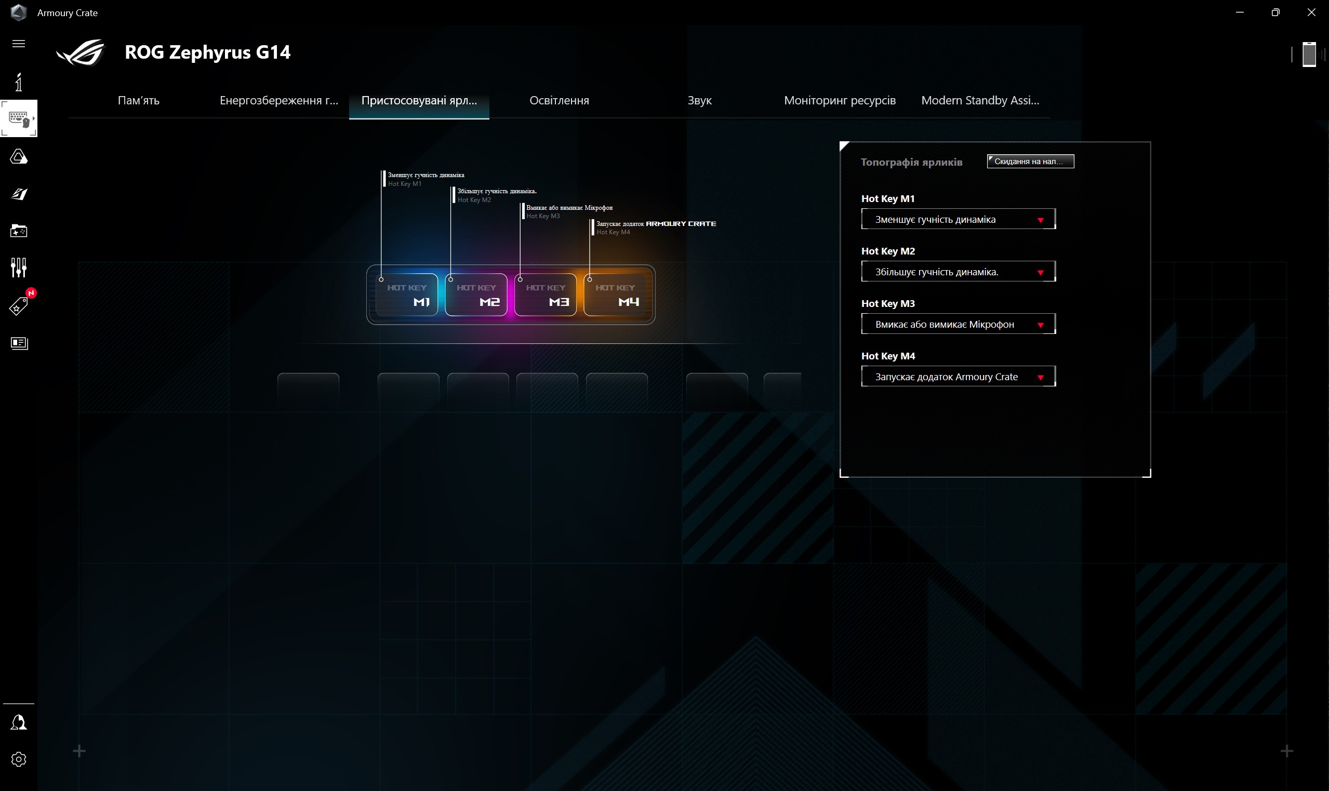The image size is (1329, 791).
Task: Switch to the Освітлення tab
Action: pyautogui.click(x=559, y=100)
